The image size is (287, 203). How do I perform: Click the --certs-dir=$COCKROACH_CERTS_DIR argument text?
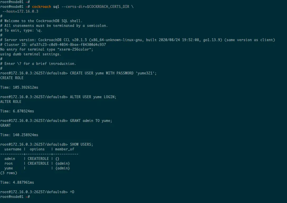[95, 7]
